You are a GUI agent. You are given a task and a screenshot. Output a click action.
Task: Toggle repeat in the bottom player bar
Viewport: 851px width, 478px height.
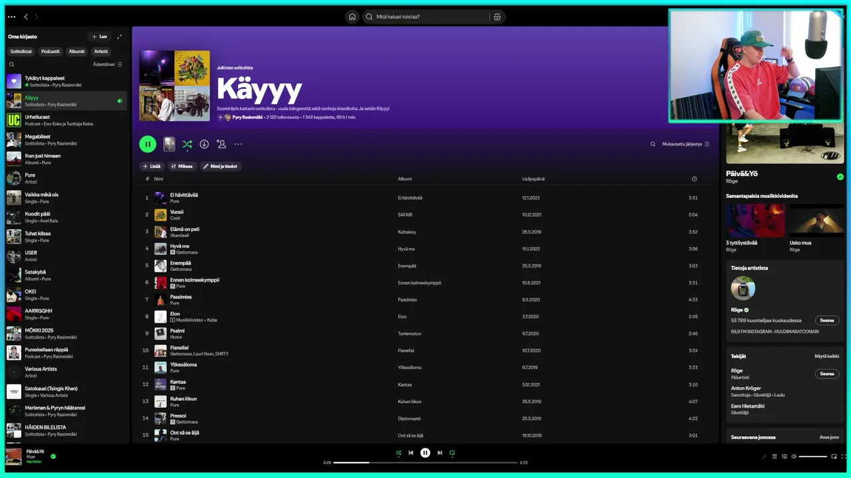(452, 453)
